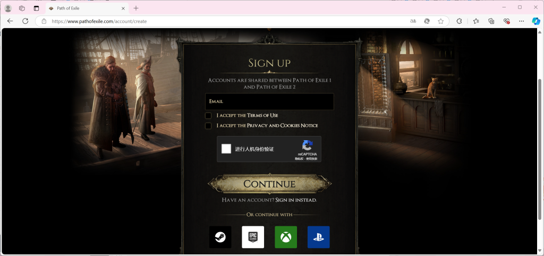View site information lock icon

pos(44,21)
